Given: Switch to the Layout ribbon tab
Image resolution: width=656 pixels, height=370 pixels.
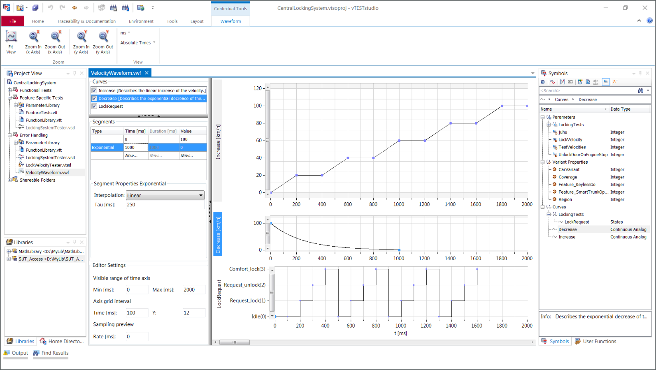Looking at the screenshot, I should tap(197, 21).
